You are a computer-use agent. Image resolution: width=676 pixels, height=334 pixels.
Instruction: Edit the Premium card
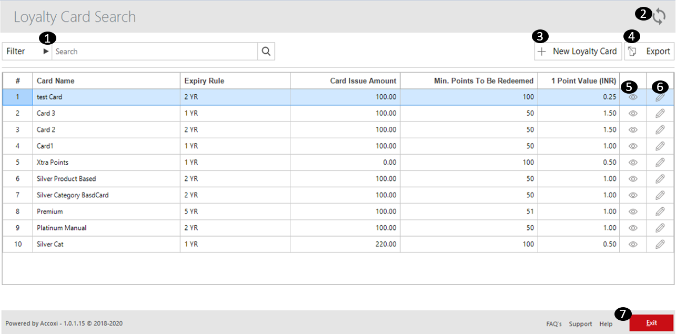660,211
